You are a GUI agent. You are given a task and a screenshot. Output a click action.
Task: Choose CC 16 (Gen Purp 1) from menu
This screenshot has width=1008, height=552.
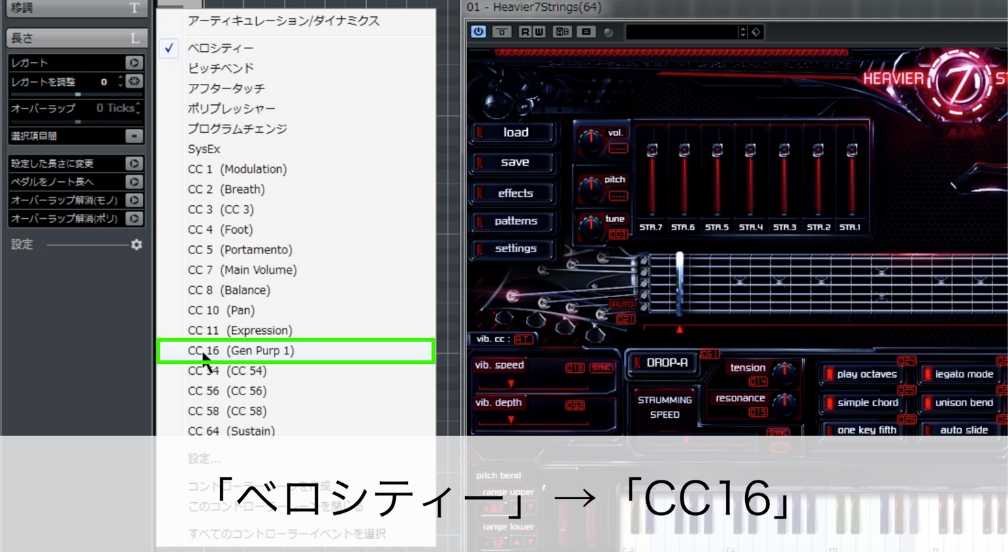coord(296,351)
